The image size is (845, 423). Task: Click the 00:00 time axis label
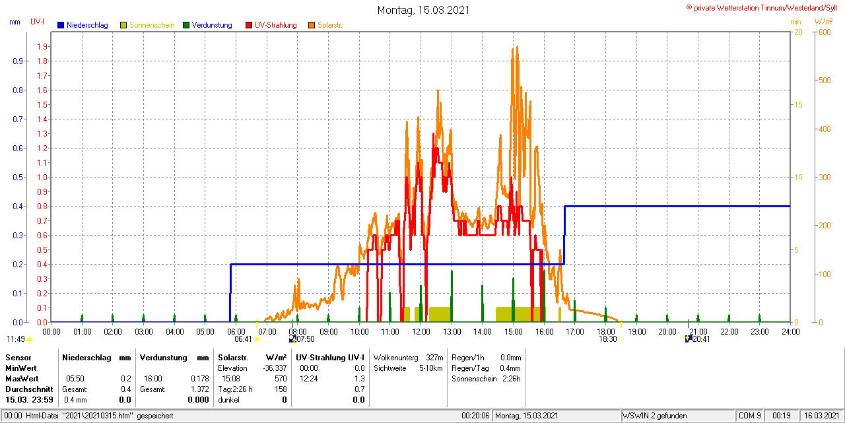tap(51, 331)
